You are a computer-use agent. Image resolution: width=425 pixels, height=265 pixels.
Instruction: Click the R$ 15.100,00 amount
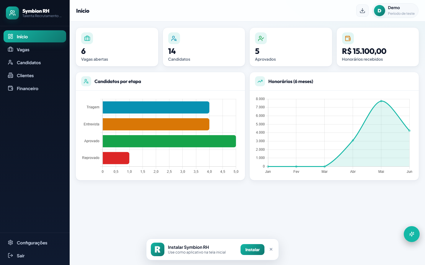[364, 51]
